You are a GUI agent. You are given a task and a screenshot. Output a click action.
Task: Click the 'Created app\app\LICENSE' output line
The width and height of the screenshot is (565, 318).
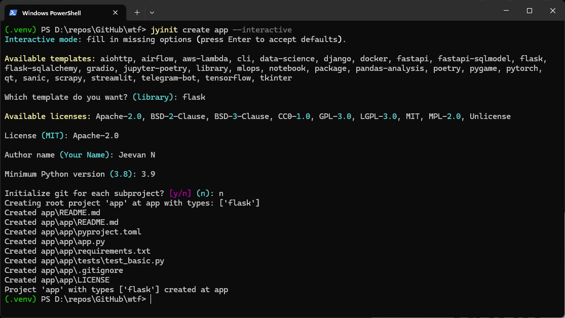coord(57,280)
